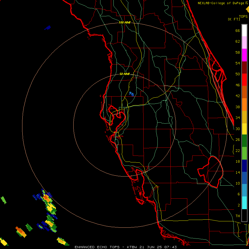Screen dimensions: 249x249
Task: Click the legend value '30'
Action: [238, 129]
